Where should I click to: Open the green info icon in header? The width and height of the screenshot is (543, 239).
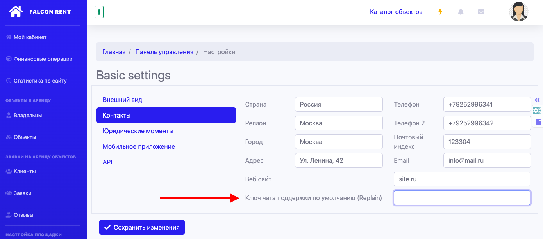tap(99, 12)
